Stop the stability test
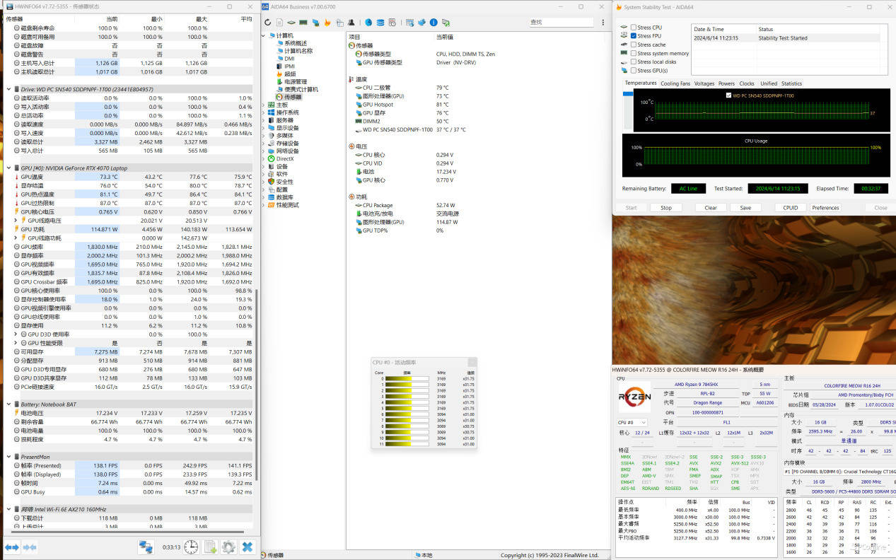This screenshot has height=560, width=896. pyautogui.click(x=666, y=208)
